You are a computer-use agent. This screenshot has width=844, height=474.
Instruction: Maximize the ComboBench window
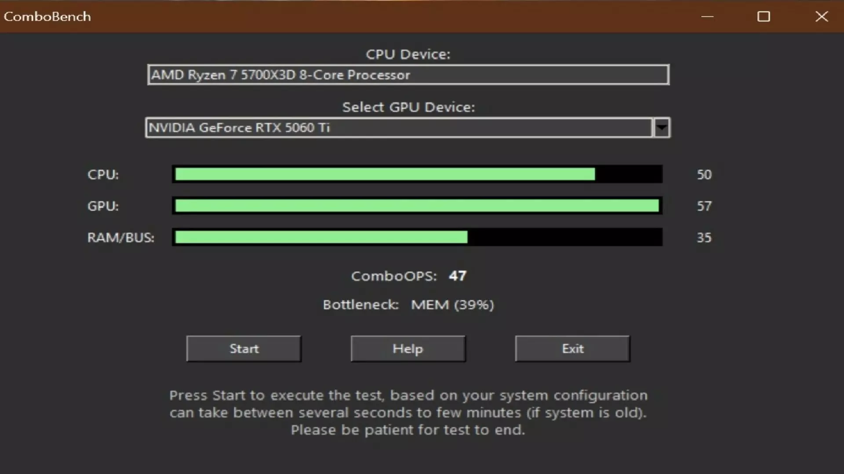pos(764,17)
